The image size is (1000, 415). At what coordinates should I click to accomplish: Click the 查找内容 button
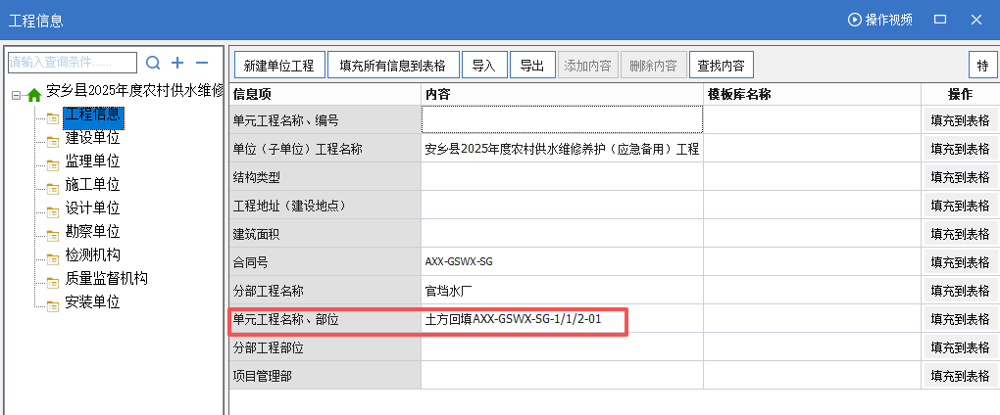pos(722,65)
